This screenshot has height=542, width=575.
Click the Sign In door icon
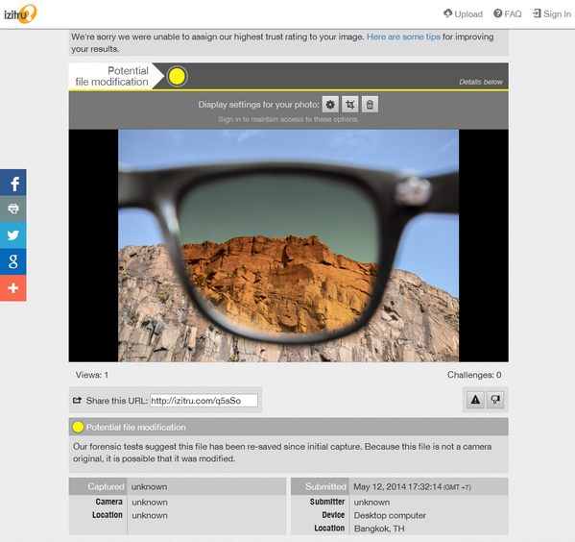pos(537,13)
